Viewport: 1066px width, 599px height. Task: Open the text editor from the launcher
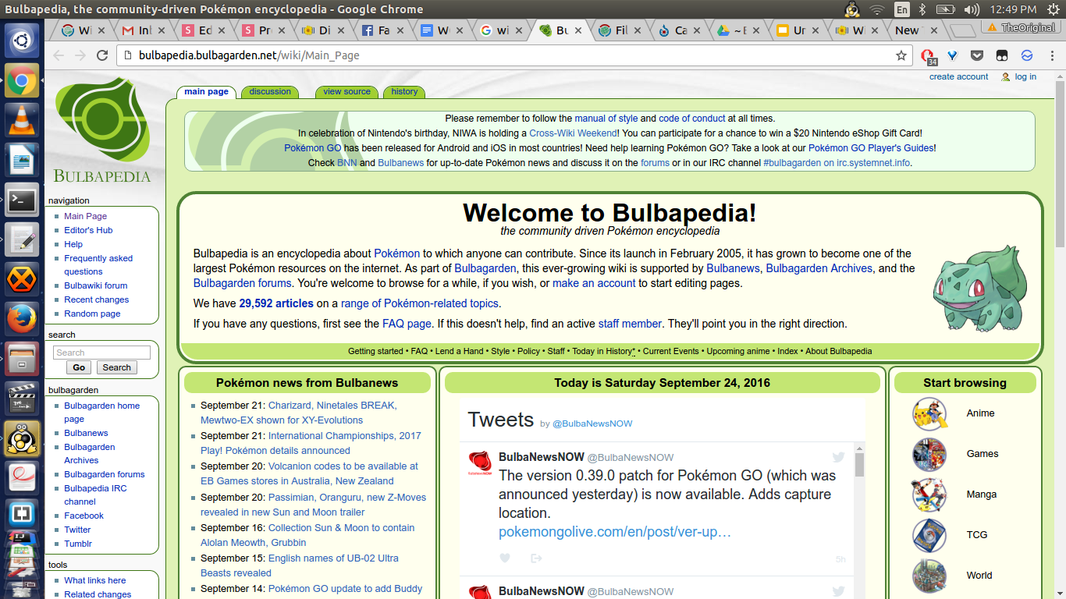(22, 240)
